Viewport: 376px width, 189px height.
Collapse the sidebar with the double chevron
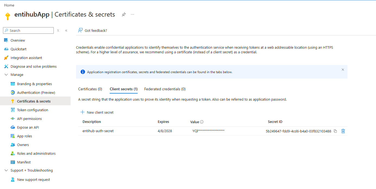coord(66,30)
